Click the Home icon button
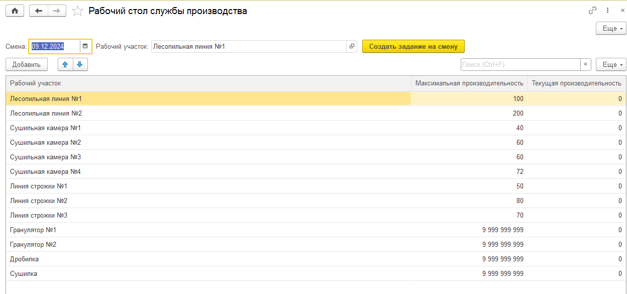The image size is (627, 294). pos(15,11)
